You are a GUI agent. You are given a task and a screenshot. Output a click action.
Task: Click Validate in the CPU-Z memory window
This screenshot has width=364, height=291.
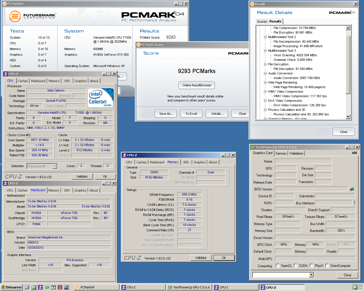point(201,258)
